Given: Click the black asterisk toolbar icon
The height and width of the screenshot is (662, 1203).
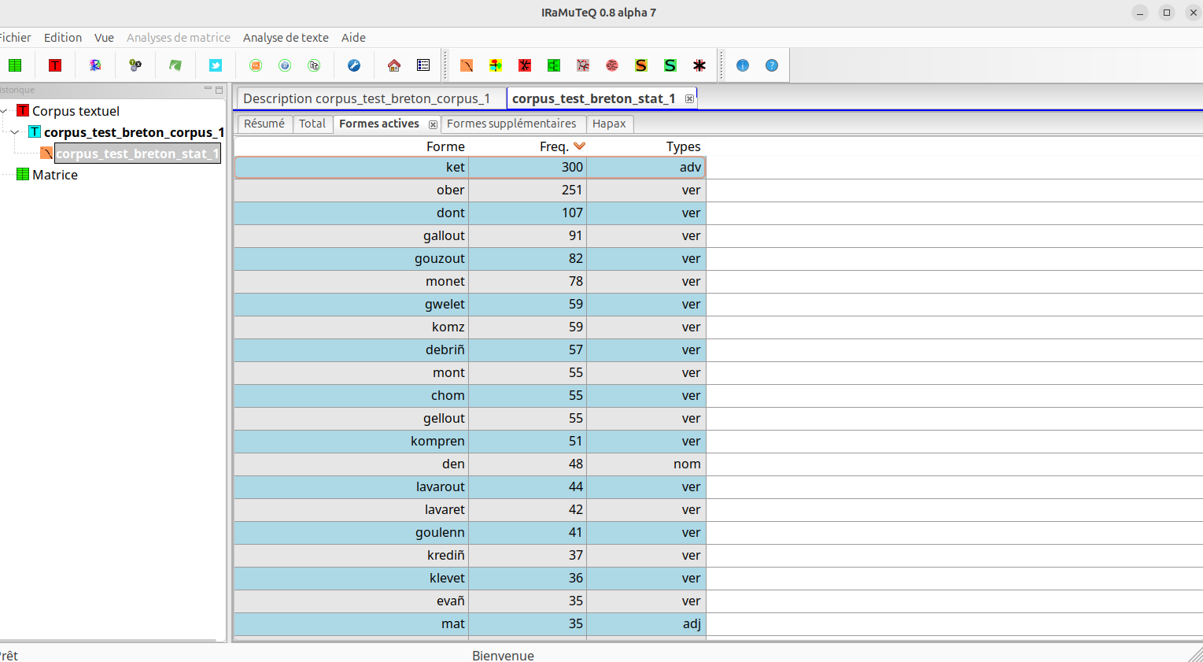Looking at the screenshot, I should [x=699, y=65].
